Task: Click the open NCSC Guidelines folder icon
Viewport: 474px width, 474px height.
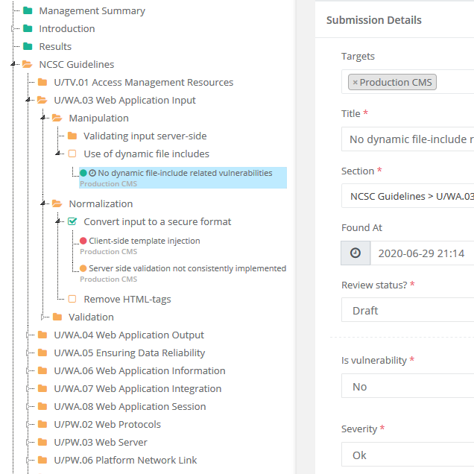Action: (x=28, y=64)
